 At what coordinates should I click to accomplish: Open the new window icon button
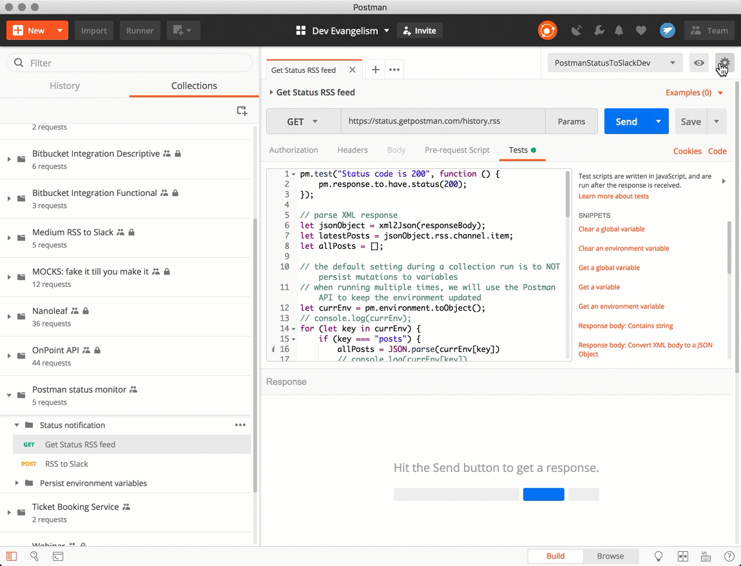click(x=183, y=31)
